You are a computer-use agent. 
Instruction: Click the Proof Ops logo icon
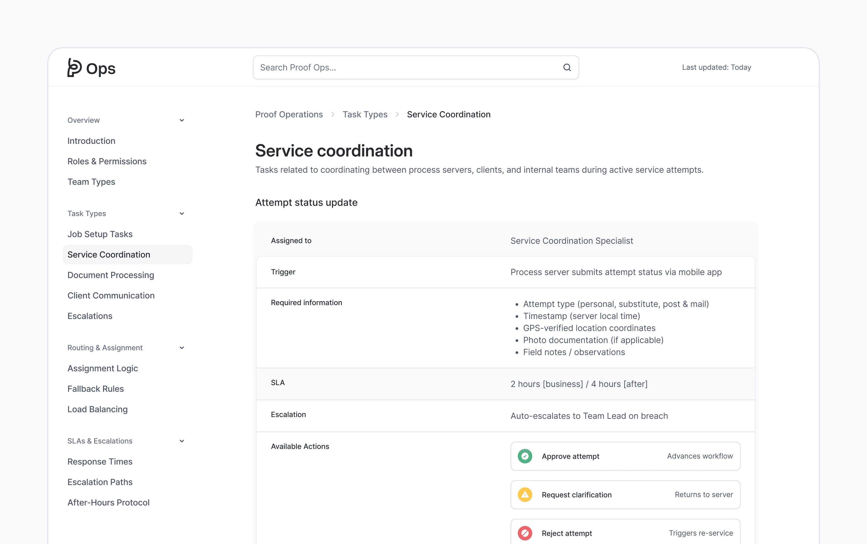[74, 68]
